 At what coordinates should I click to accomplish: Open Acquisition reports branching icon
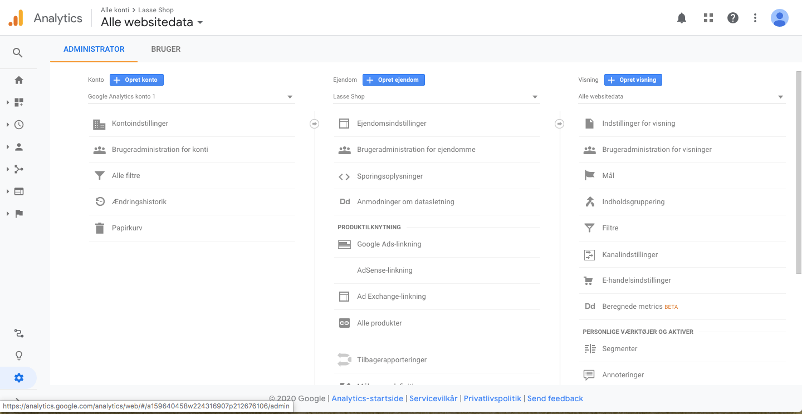coord(19,169)
